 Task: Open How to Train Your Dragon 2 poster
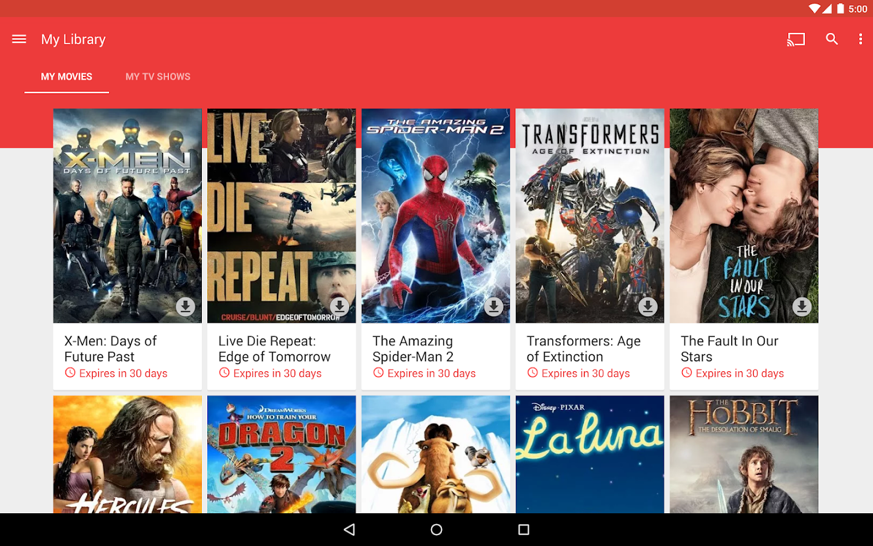click(x=281, y=454)
